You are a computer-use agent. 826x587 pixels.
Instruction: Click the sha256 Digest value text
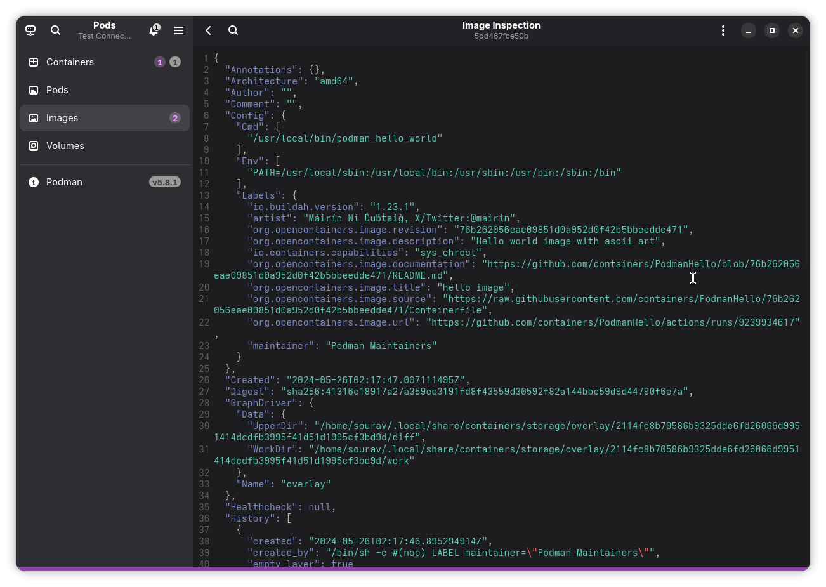485,392
